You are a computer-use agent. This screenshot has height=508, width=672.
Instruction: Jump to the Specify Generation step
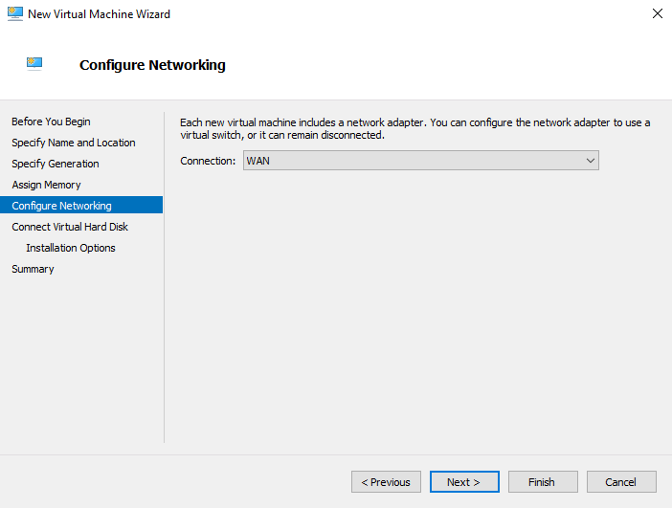(x=56, y=164)
